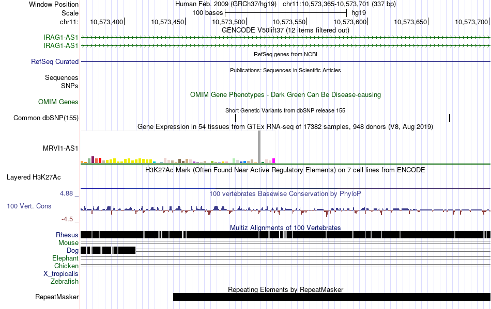
Task: Click 'Multiz Alignments of 100 Vertebrates' title
Action: (x=285, y=228)
